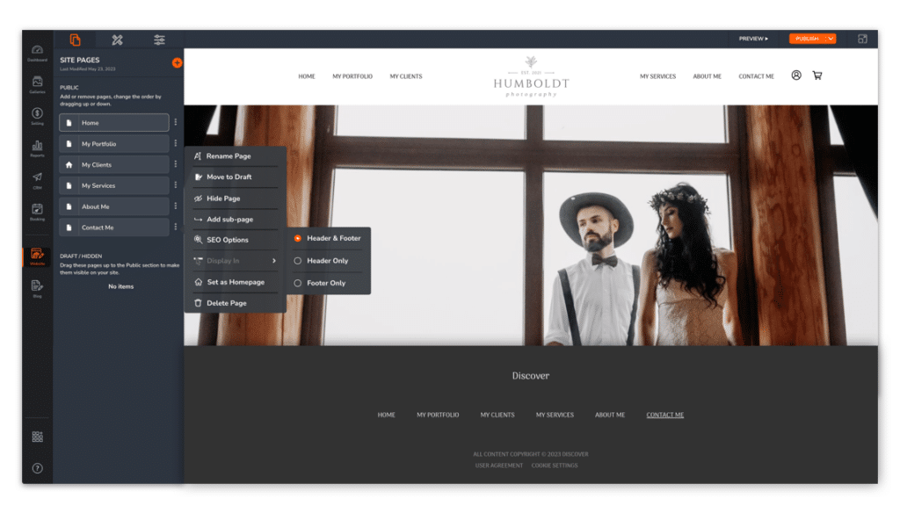Select the Header & Footer display option

[330, 238]
